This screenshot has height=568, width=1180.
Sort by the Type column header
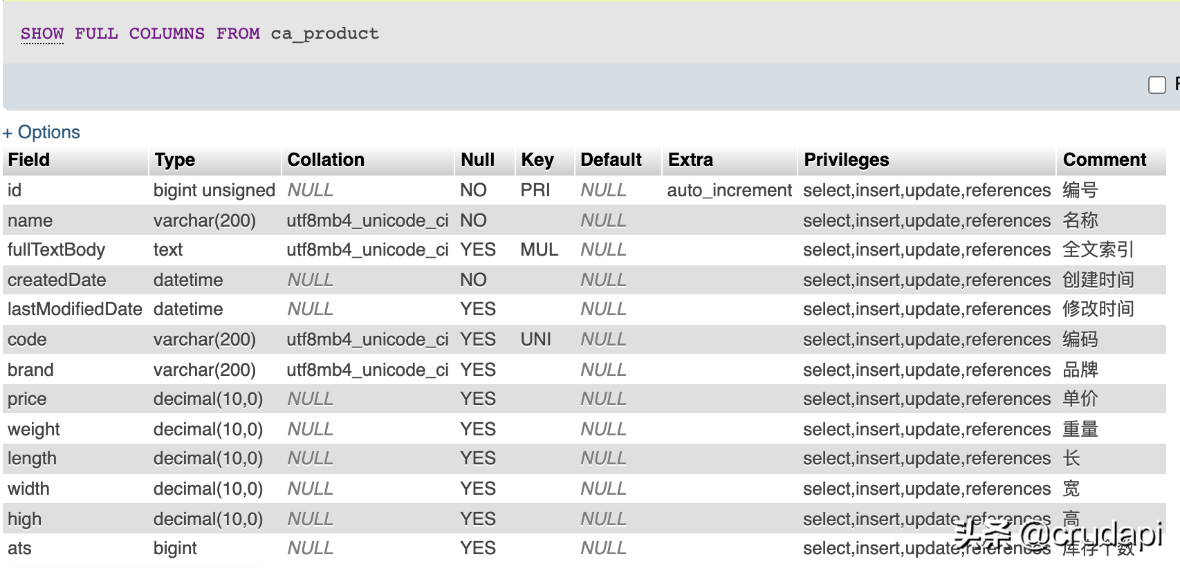point(174,160)
